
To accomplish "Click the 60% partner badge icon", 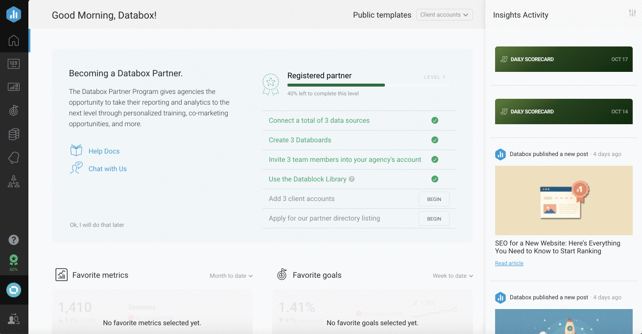I will tap(14, 260).
